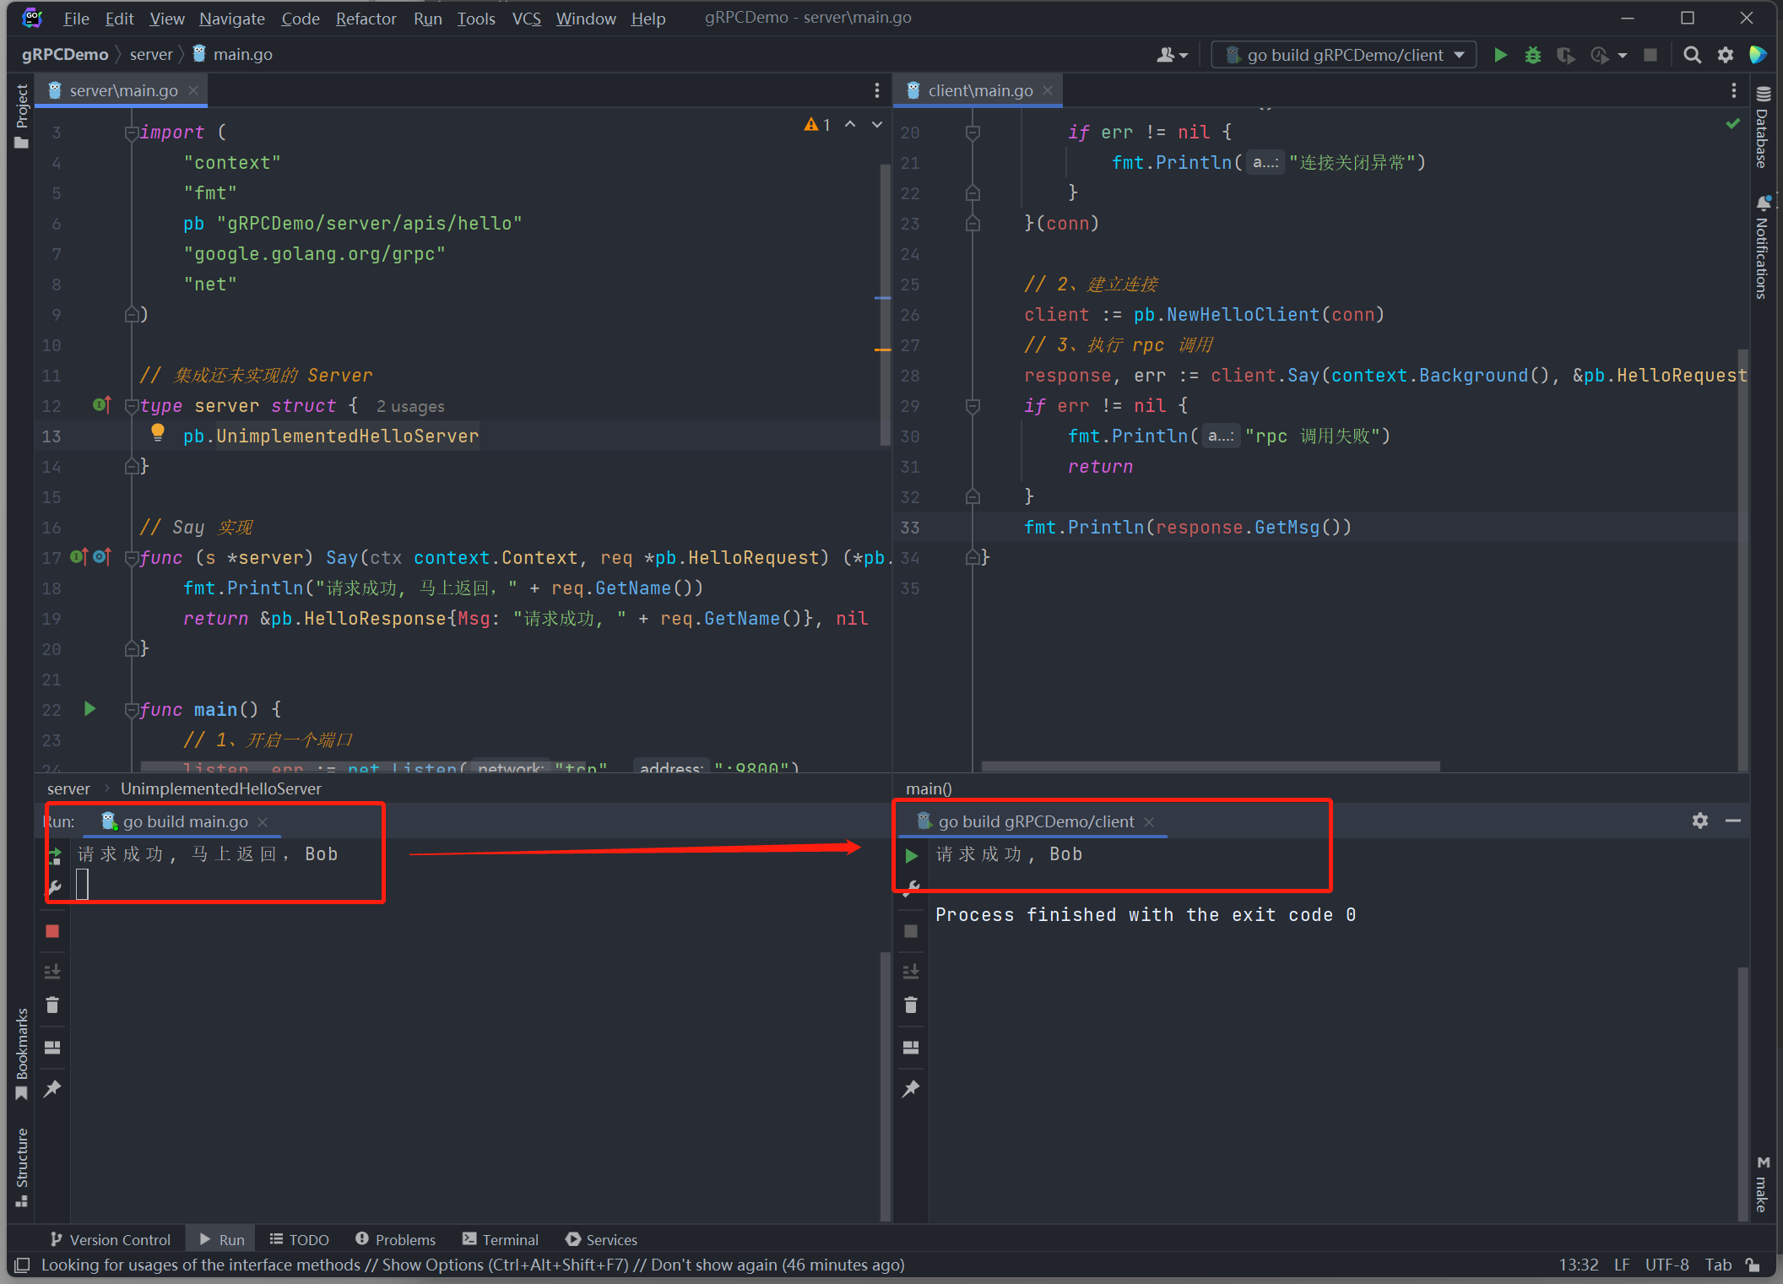This screenshot has width=1783, height=1284.
Task: Toggle read-only lock icon in status bar
Action: click(1753, 1265)
